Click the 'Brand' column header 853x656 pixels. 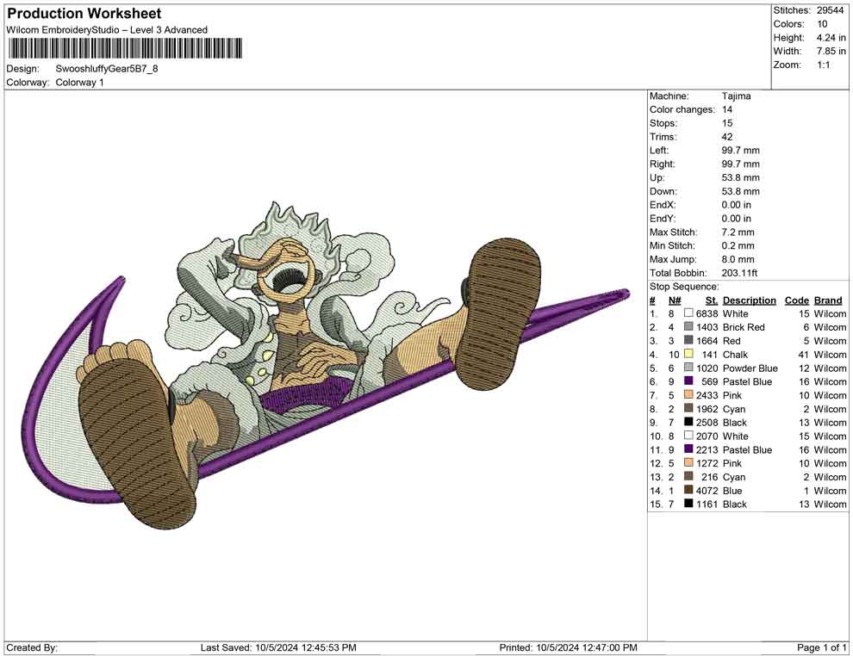click(828, 300)
